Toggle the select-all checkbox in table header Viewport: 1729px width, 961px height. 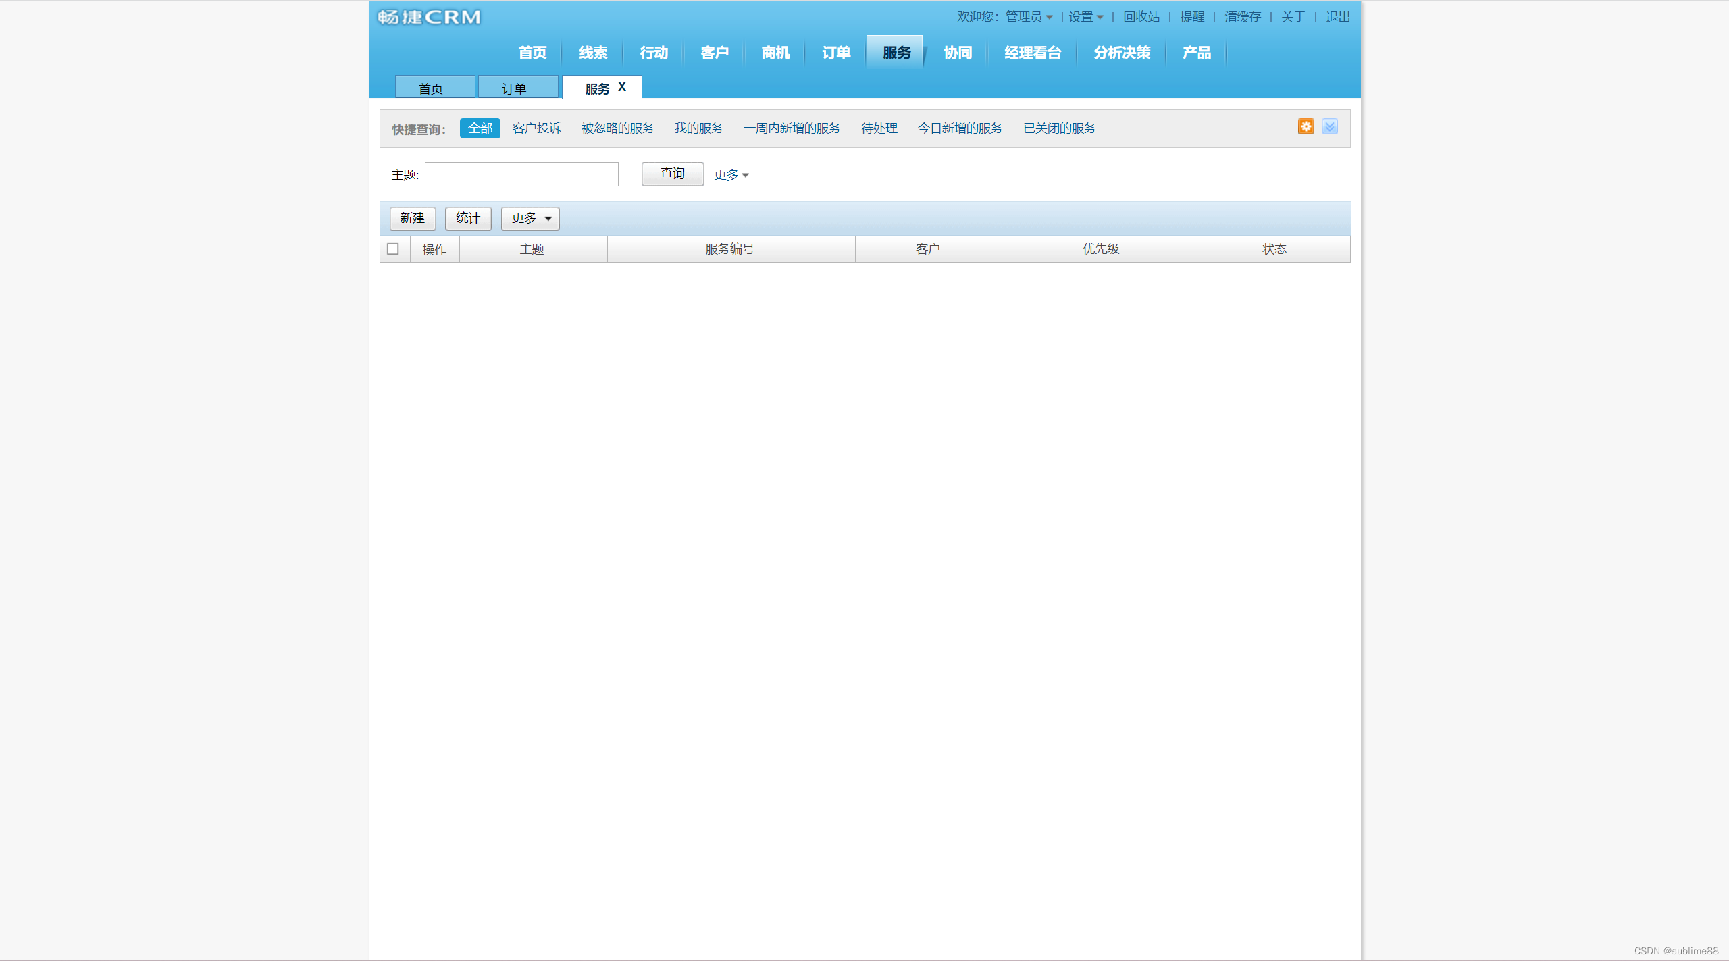pyautogui.click(x=393, y=249)
